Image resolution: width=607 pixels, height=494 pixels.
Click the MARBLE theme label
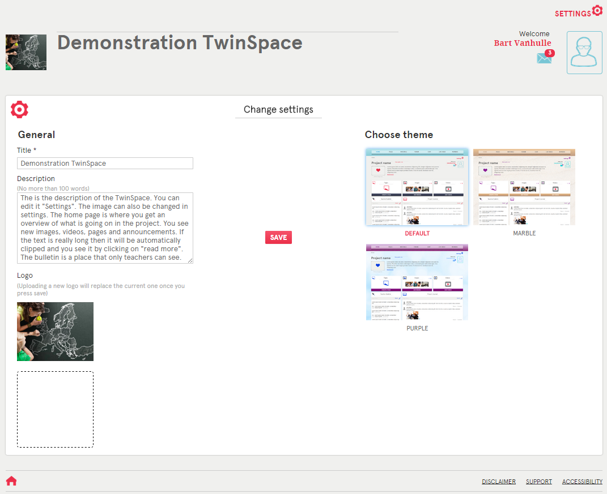[524, 233]
